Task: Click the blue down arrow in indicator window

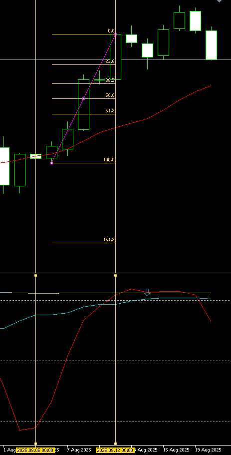Action: (x=147, y=292)
